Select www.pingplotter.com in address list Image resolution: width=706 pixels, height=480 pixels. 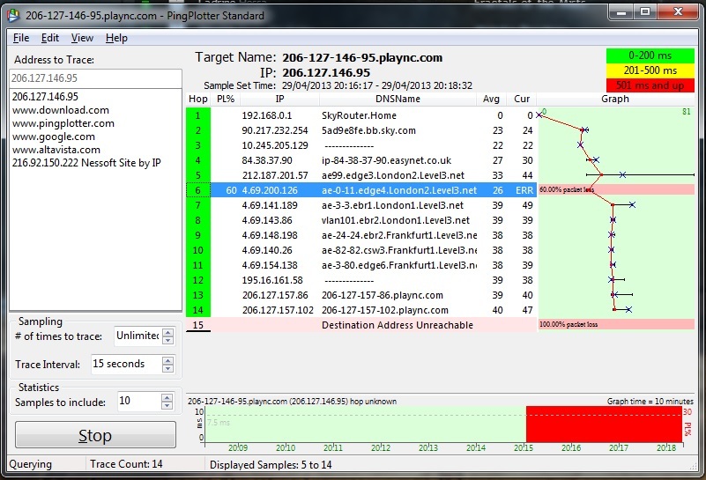(63, 123)
